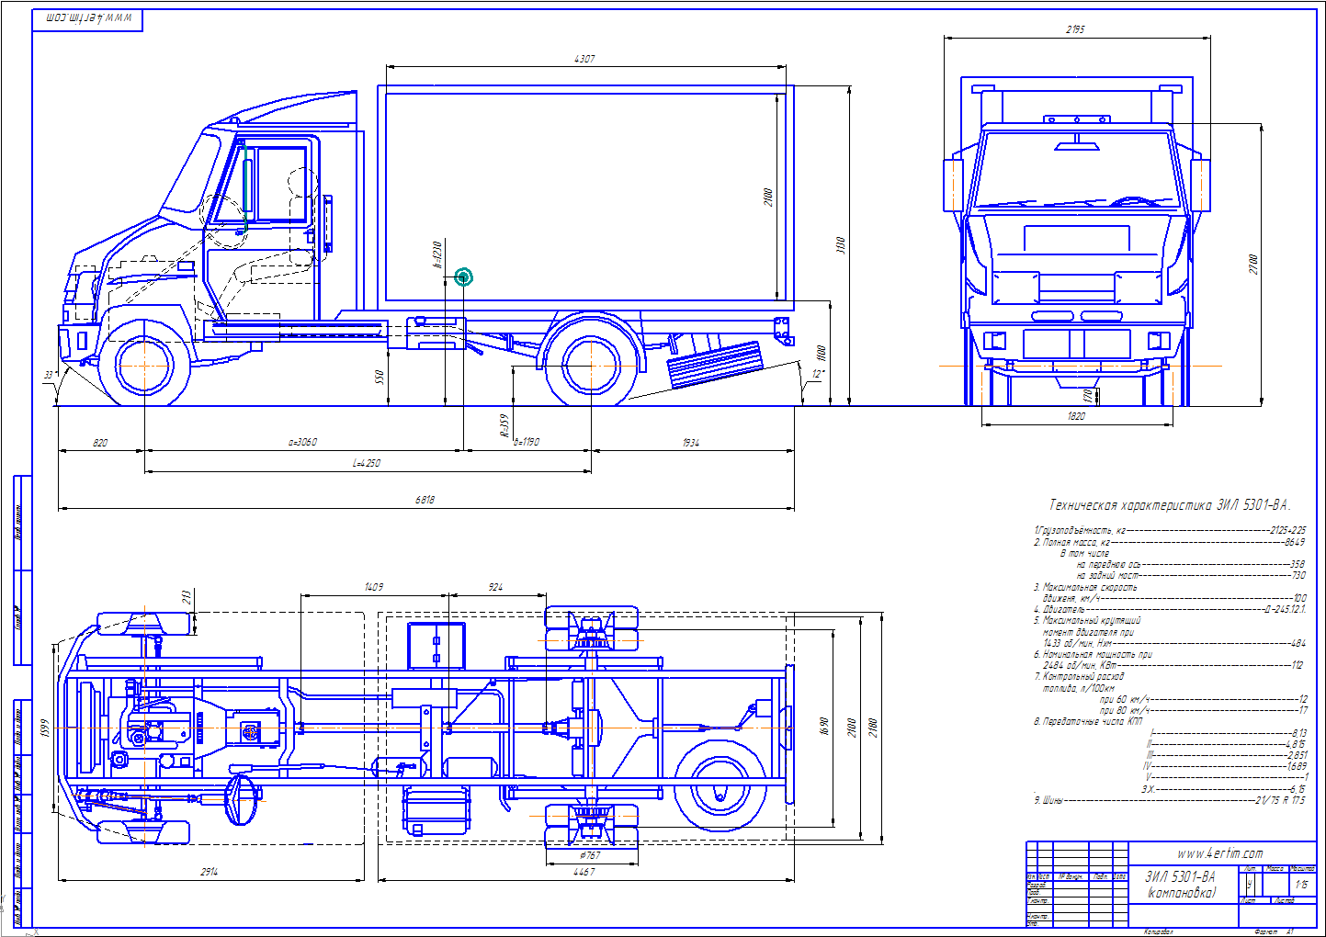The height and width of the screenshot is (937, 1326).
Task: Select the 1409 dimension in plan view
Action: click(x=373, y=586)
